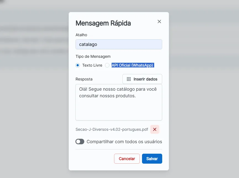This screenshot has height=178, width=239.
Task: Click the grid icon beside Inserir dados
Action: pyautogui.click(x=129, y=79)
